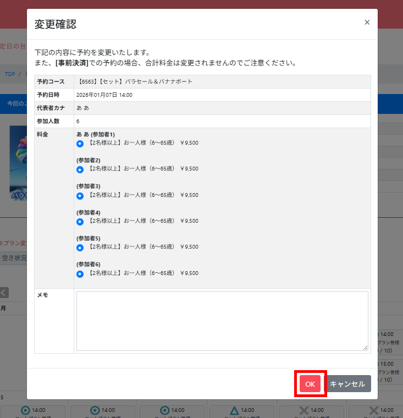Click the メモ textarea resize handle
The height and width of the screenshot is (418, 403).
point(366,348)
